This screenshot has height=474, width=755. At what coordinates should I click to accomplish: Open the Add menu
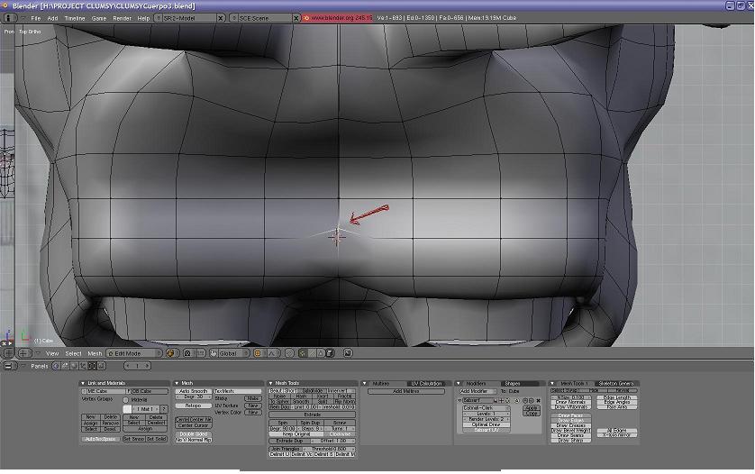pyautogui.click(x=52, y=18)
